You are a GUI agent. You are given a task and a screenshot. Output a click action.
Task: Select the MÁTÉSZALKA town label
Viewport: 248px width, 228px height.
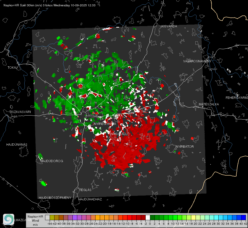click(x=209, y=104)
